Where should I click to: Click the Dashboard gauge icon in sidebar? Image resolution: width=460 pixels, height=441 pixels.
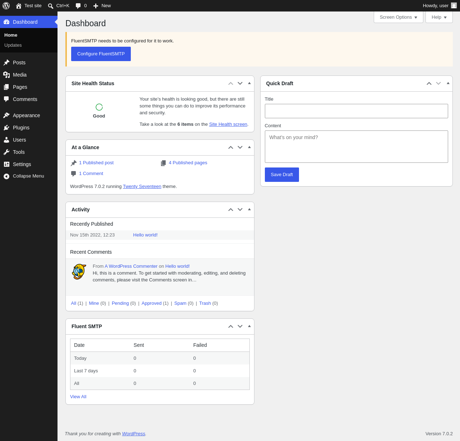6,22
